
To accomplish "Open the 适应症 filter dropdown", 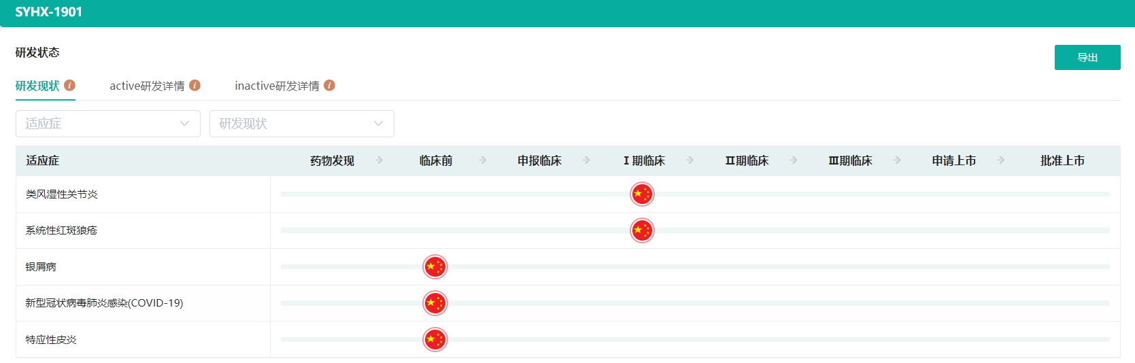I will pyautogui.click(x=108, y=124).
